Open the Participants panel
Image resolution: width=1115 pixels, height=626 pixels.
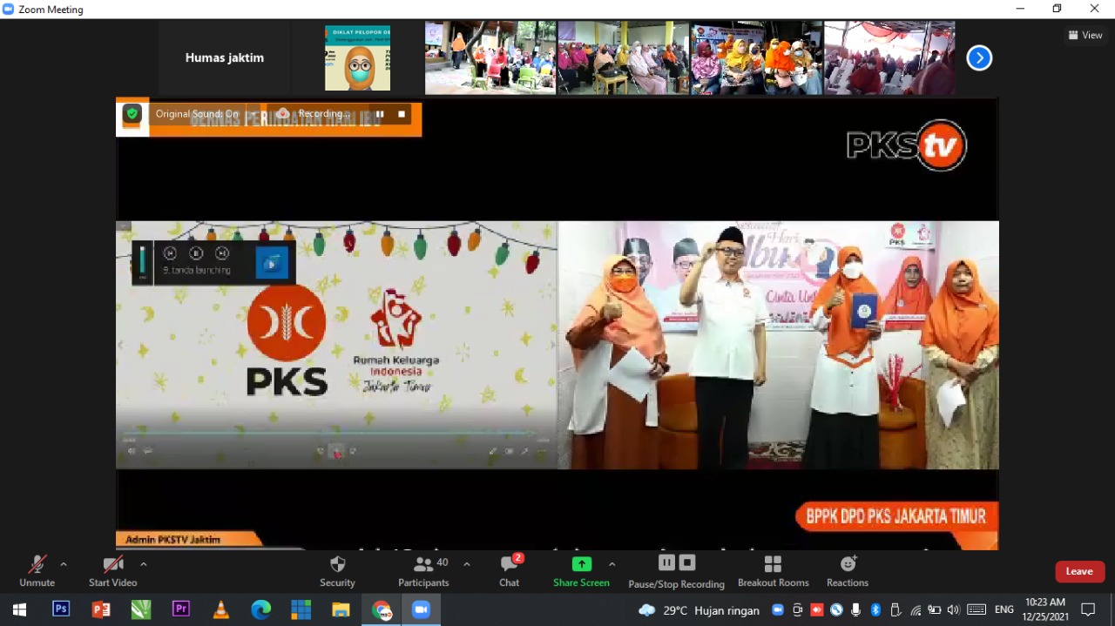pos(423,564)
